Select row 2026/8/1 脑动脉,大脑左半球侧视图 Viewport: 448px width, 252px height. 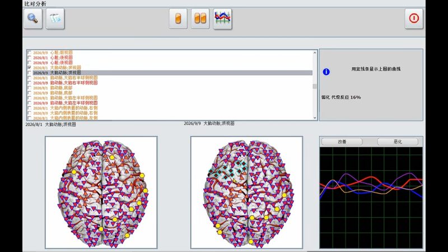[65, 97]
